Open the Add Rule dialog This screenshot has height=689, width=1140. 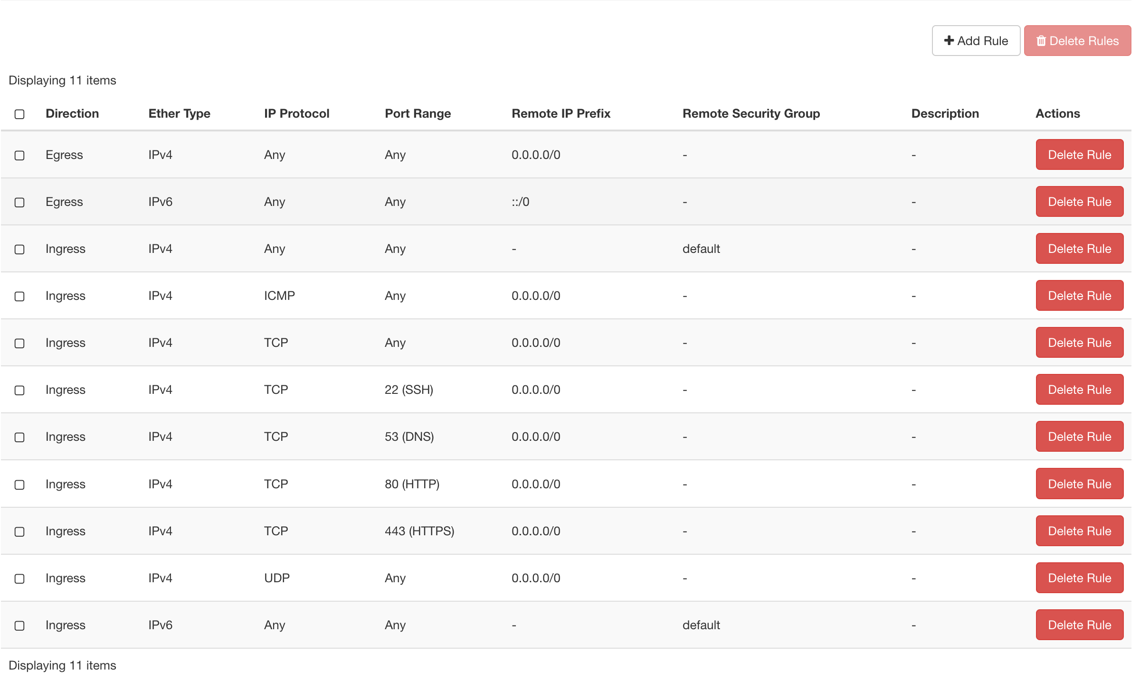(976, 41)
